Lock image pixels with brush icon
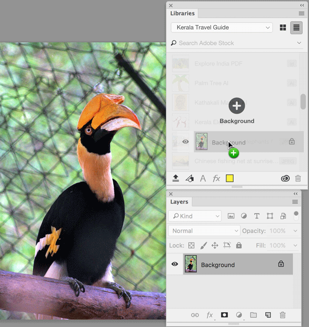Viewport: 309px width, 327px height. pos(203,246)
